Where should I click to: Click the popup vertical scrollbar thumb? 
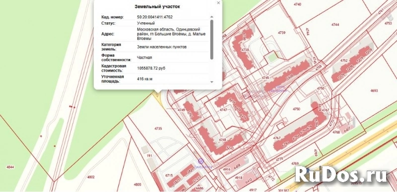coord(212,40)
